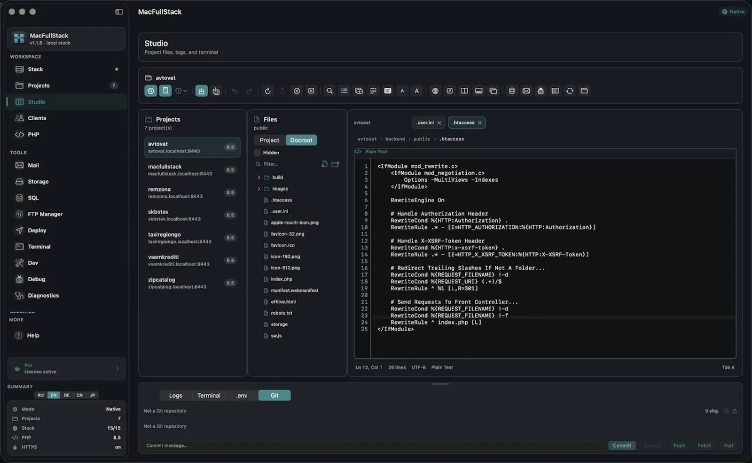
Task: Click the Commit message input field
Action: pos(374,446)
